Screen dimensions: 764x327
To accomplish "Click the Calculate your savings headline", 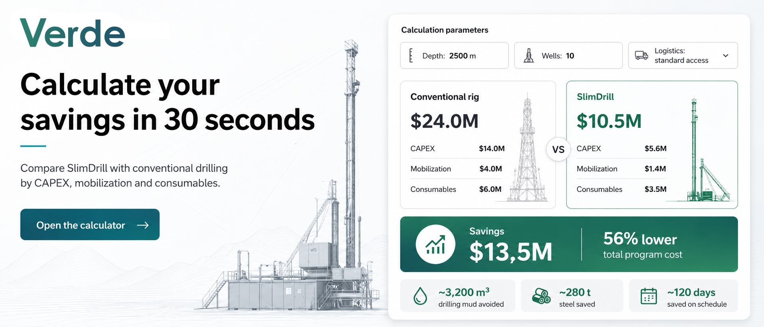I will [167, 102].
